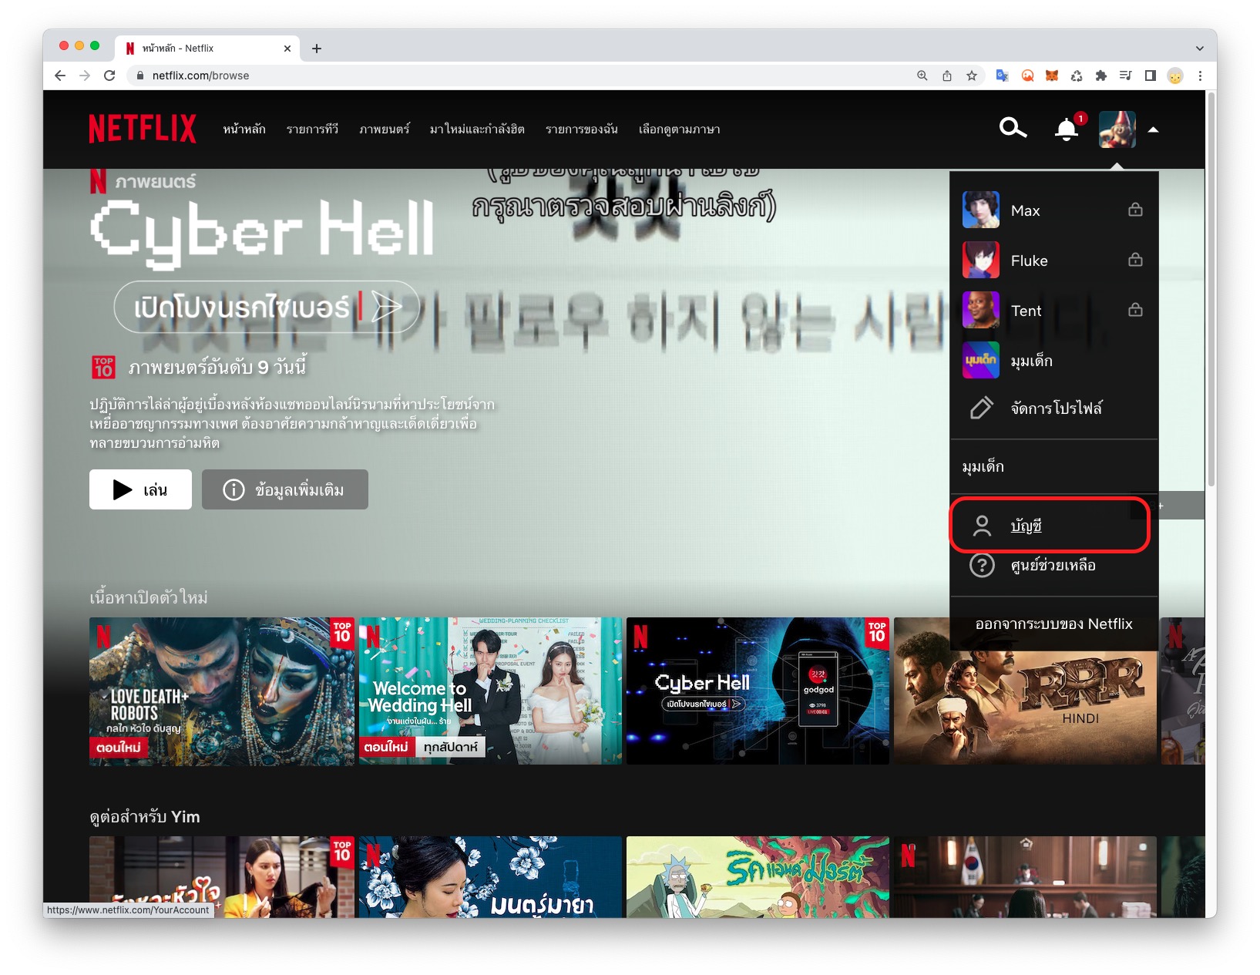Open the notifications bell
The image size is (1260, 975).
pyautogui.click(x=1066, y=129)
